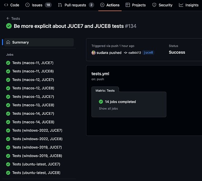
Task: Go to the Projects tab
Action: click(136, 5)
